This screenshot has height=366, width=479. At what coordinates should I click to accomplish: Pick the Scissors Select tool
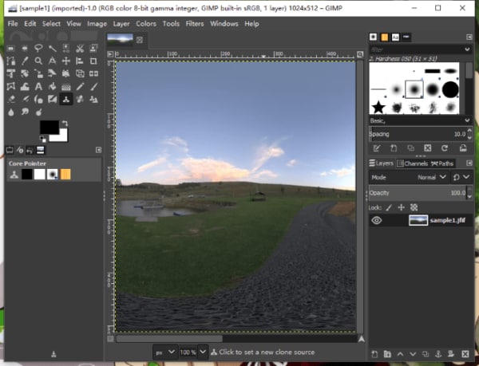pos(80,48)
